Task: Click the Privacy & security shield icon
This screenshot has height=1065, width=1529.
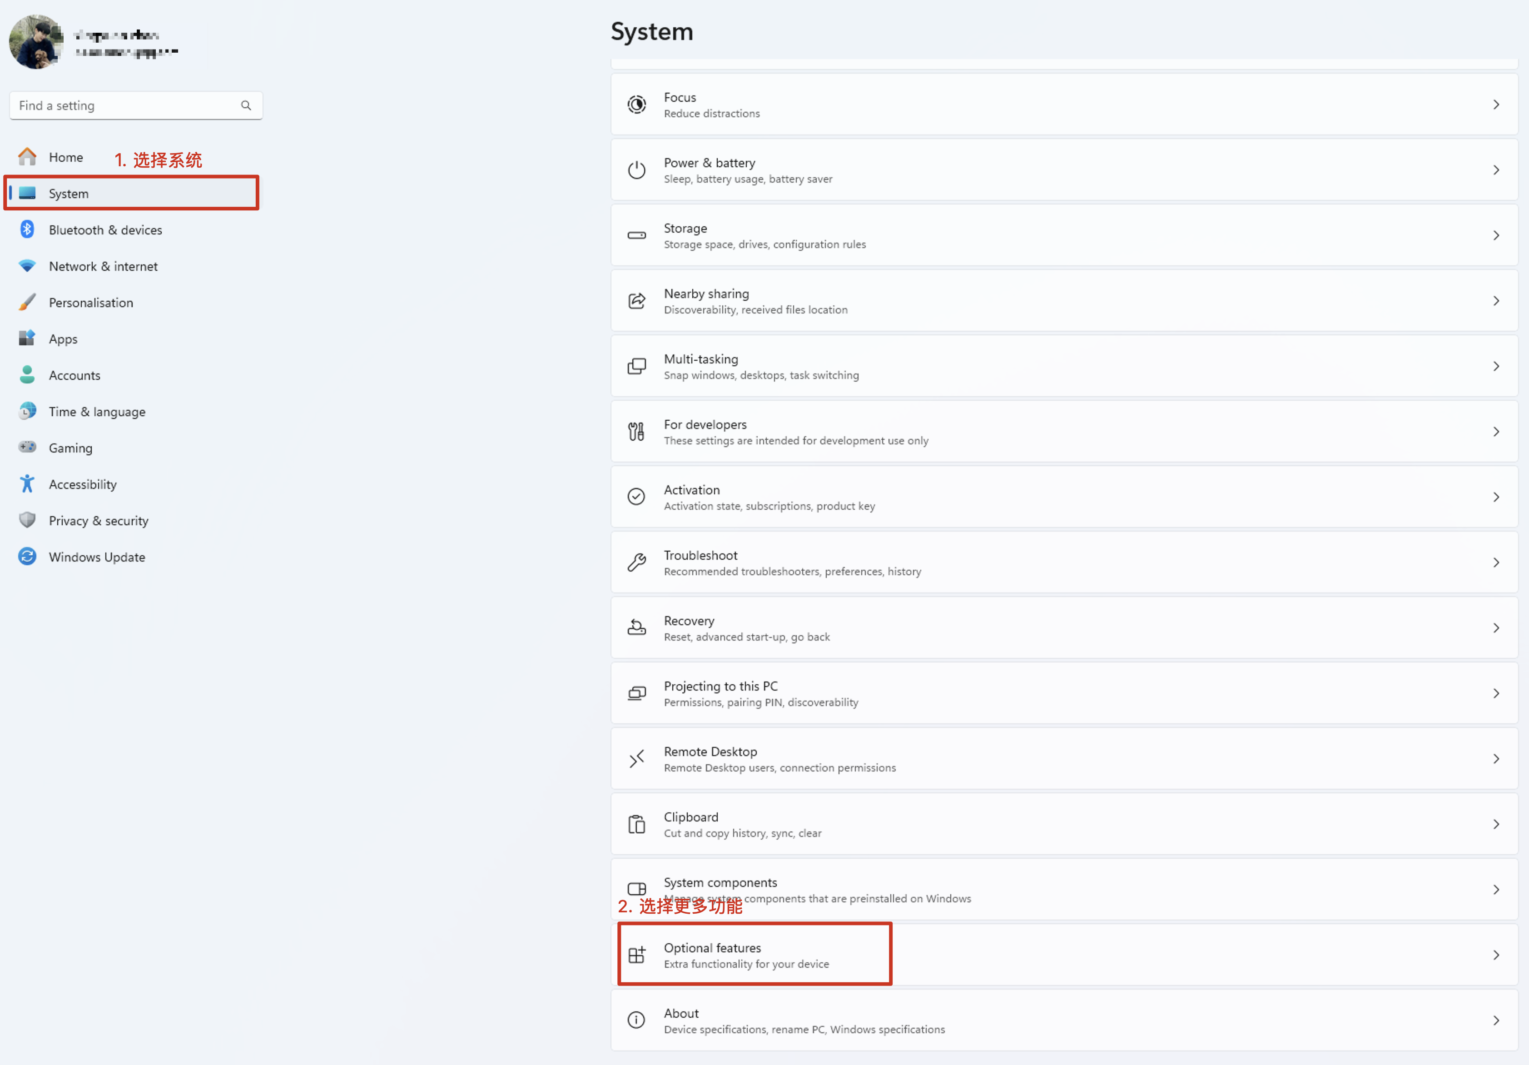Action: (x=27, y=520)
